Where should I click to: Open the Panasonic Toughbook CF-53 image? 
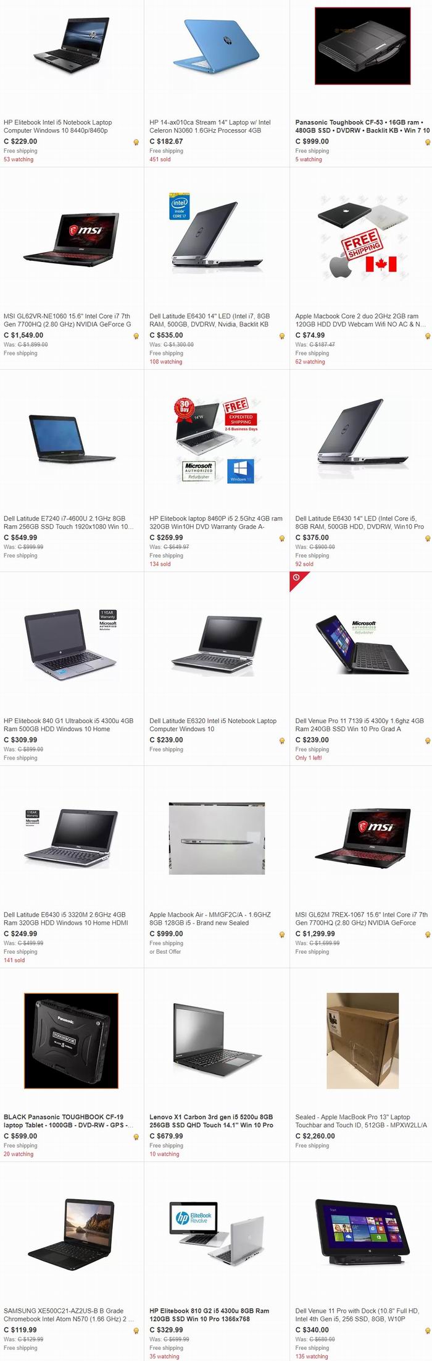(x=362, y=46)
